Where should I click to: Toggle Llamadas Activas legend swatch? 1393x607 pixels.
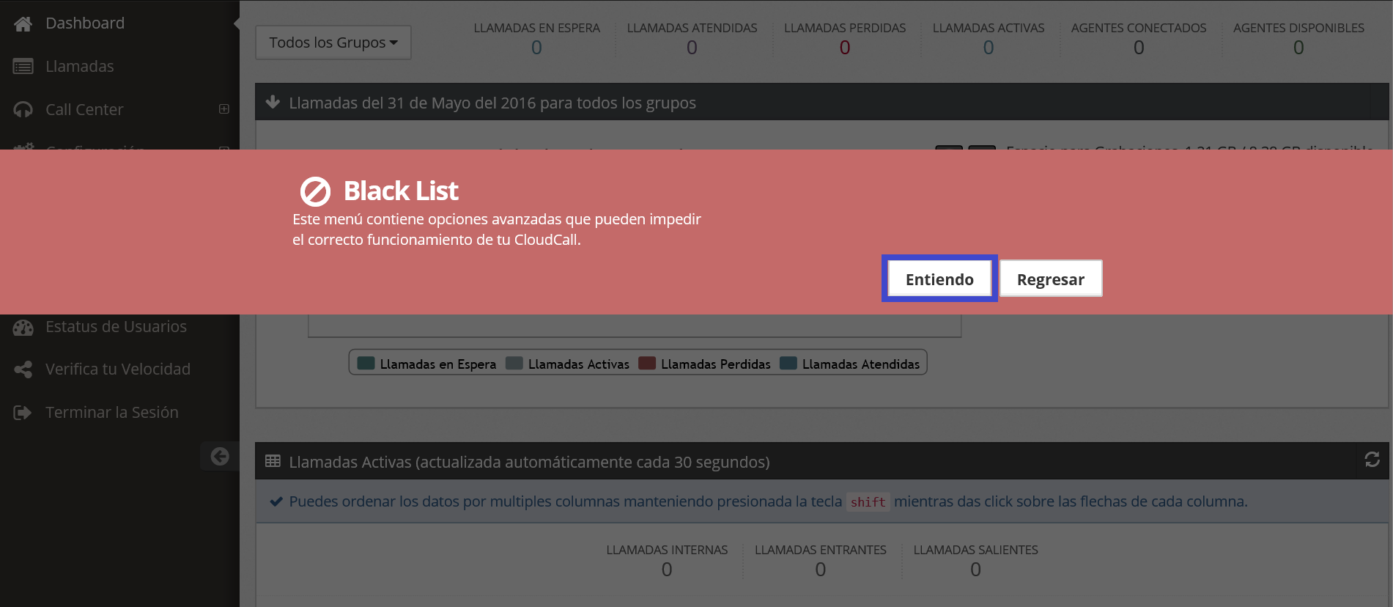click(514, 363)
